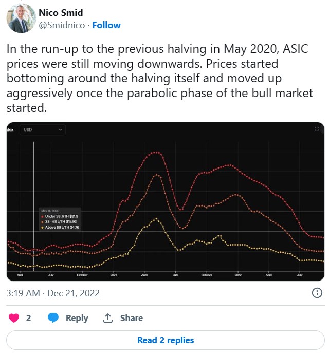329x355 pixels.
Task: Click the red line peak near April 2021
Action: (155, 153)
